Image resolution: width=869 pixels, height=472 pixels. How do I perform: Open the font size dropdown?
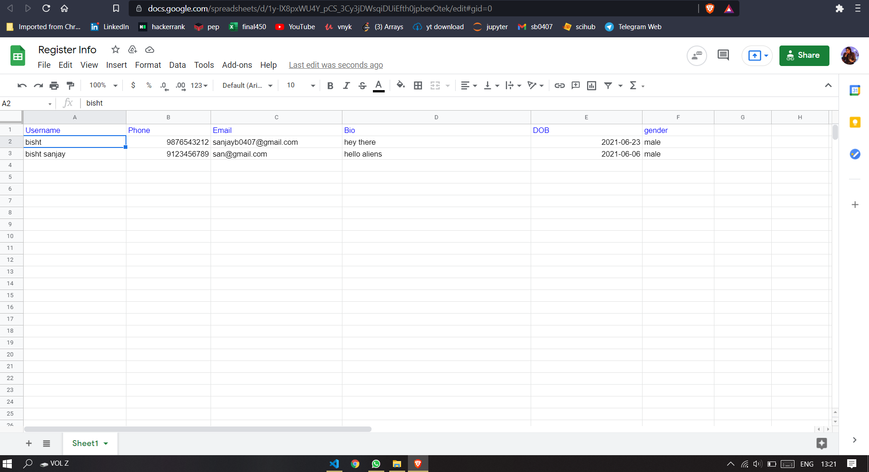point(301,86)
